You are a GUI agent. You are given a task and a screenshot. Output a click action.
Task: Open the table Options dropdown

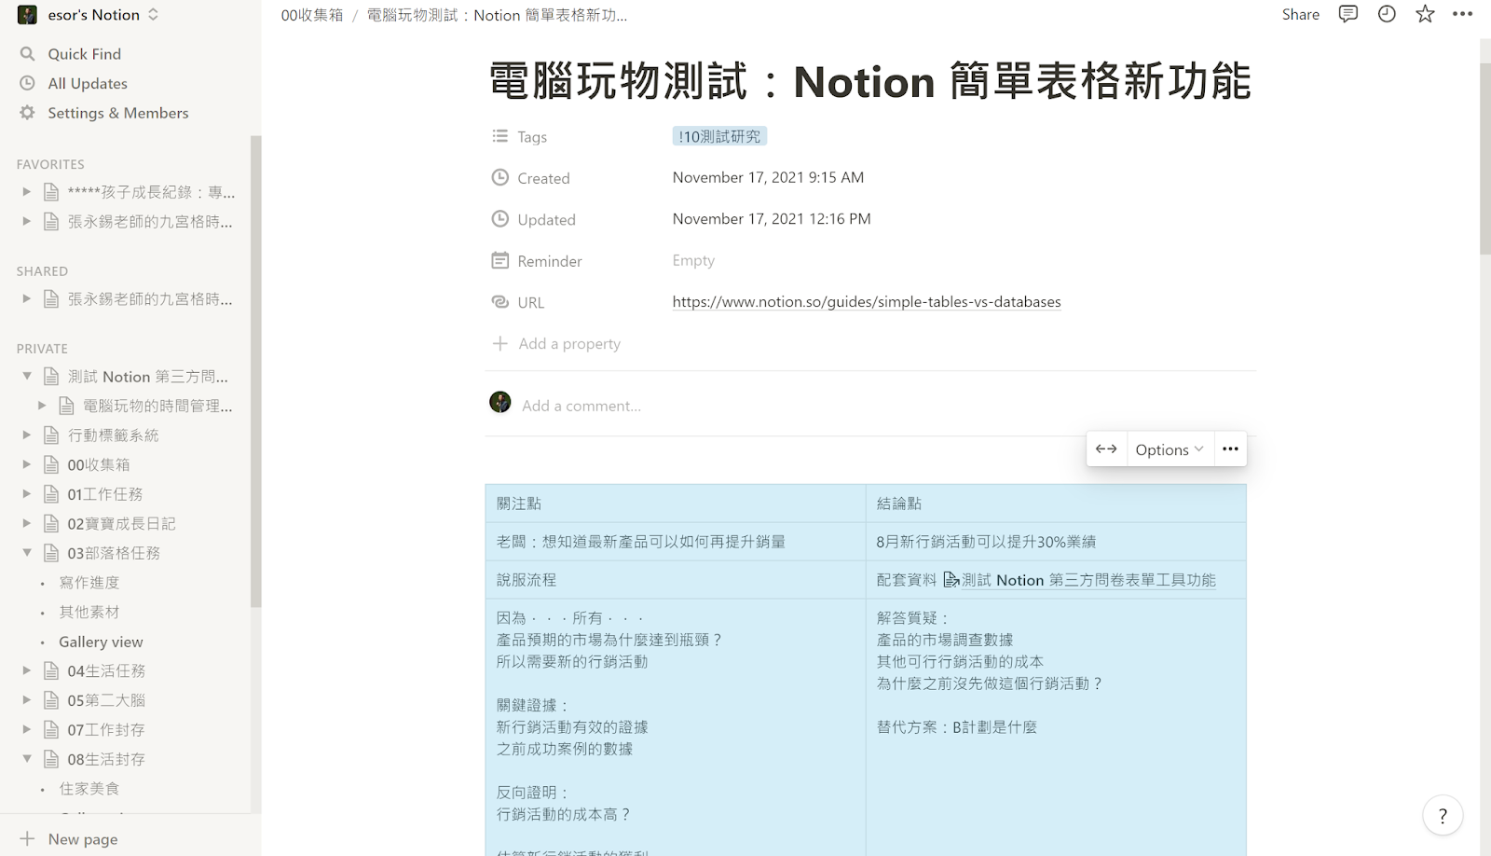click(1170, 449)
